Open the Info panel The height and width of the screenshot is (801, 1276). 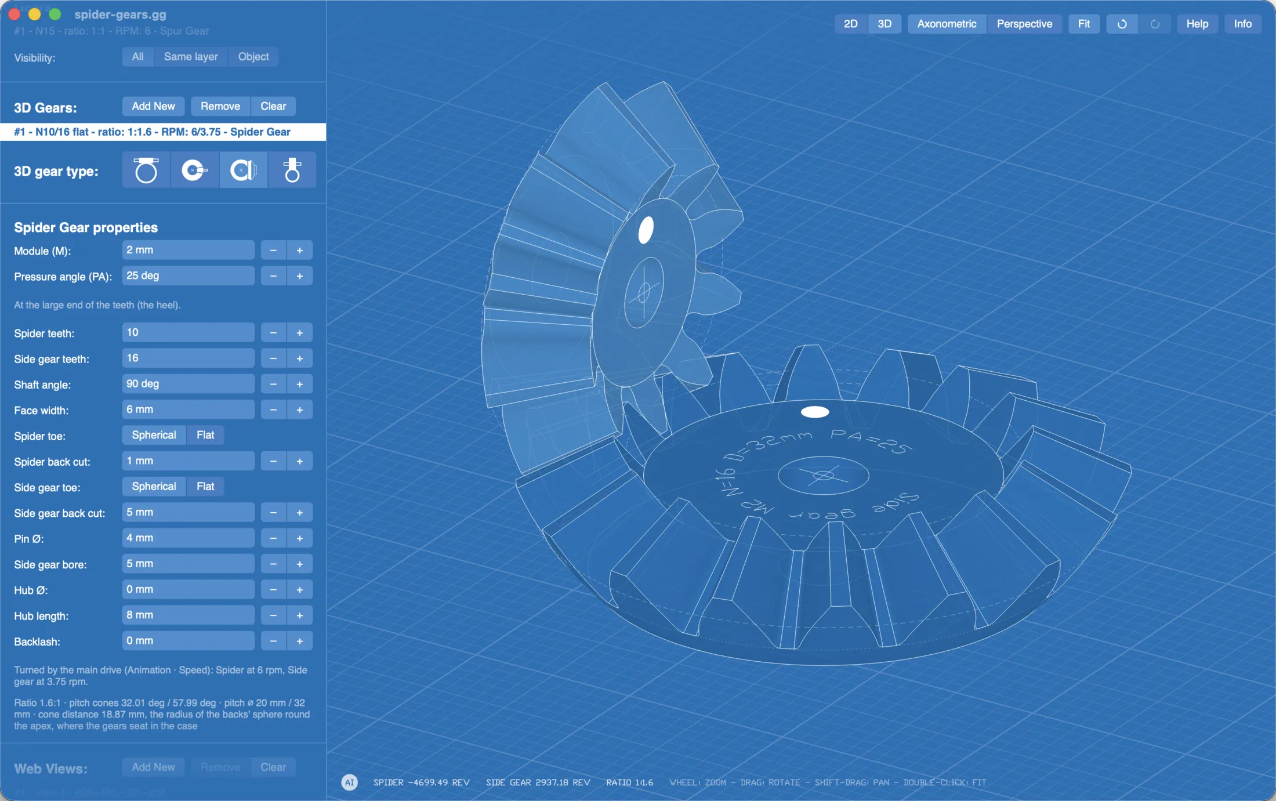[x=1242, y=24]
